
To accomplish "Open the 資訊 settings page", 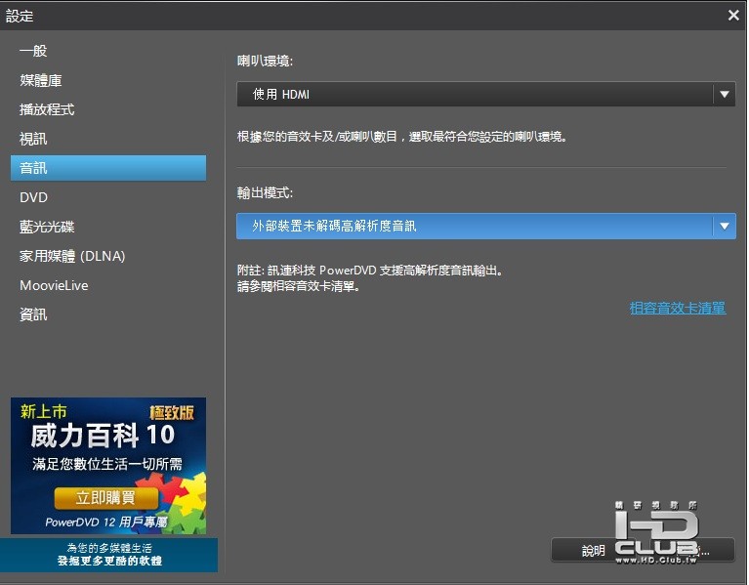I will (x=33, y=314).
